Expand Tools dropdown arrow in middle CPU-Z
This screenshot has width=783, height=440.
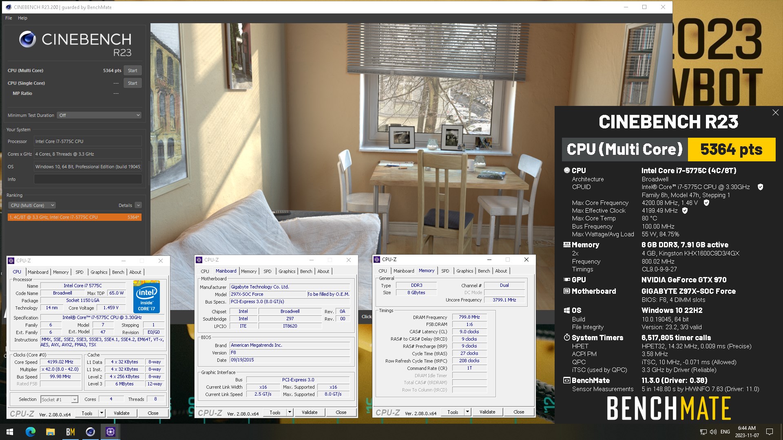(x=290, y=413)
